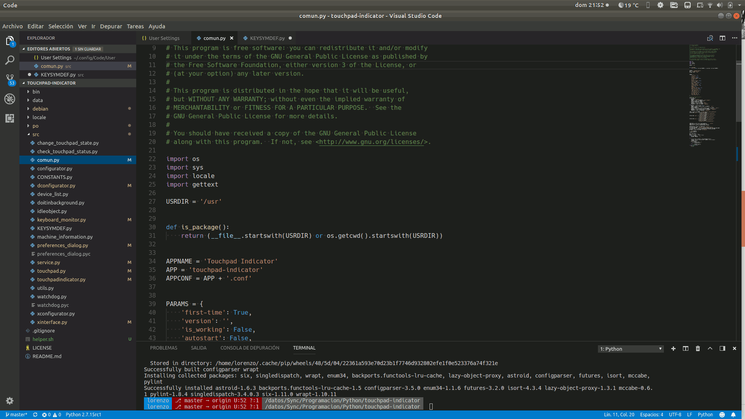This screenshot has width=745, height=419.
Task: Click the master branch indicator in status bar
Action: point(16,415)
